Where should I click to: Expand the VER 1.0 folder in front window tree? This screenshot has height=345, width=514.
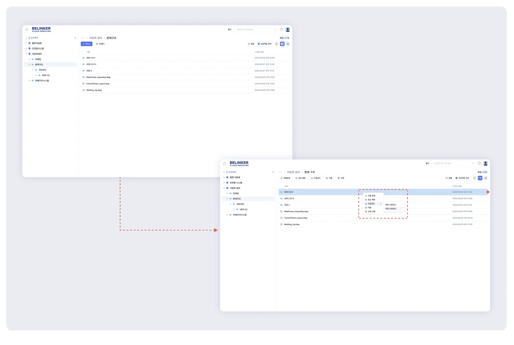point(234,210)
